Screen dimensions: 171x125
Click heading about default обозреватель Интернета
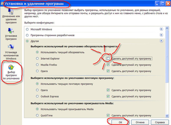pos(74,46)
